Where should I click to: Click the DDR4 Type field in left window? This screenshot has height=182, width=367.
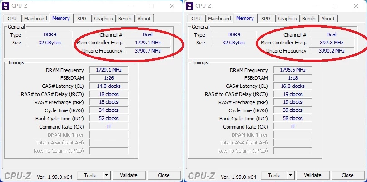pyautogui.click(x=50, y=34)
